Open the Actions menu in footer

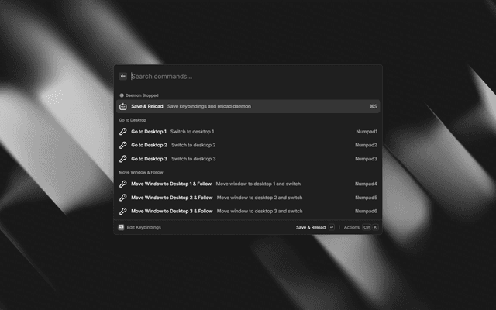click(x=352, y=227)
